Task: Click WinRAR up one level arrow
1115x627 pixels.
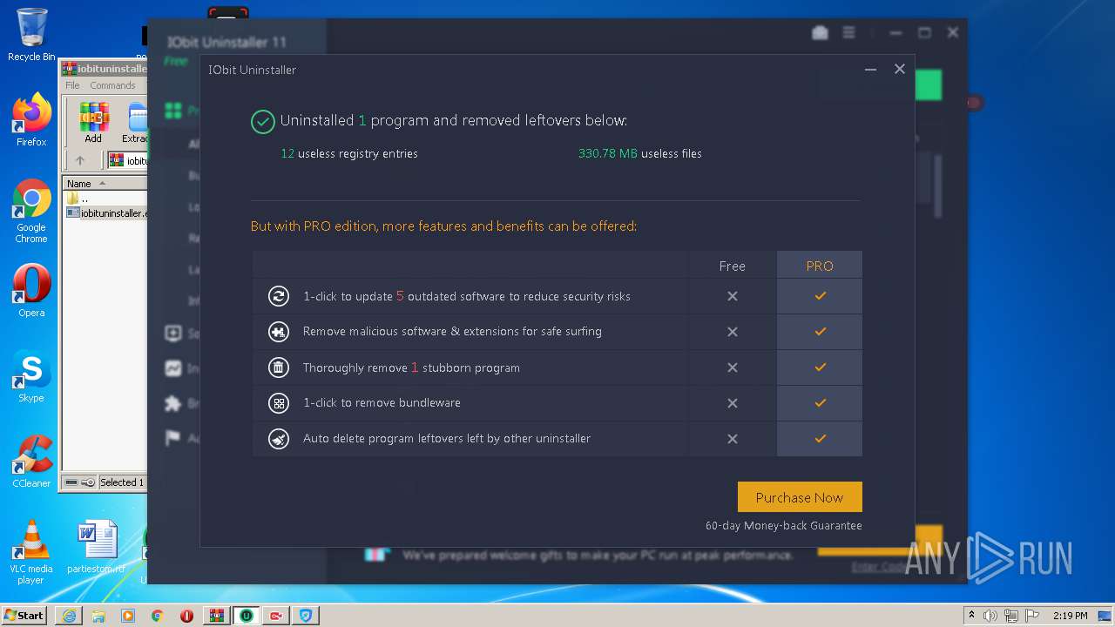Action: click(80, 160)
